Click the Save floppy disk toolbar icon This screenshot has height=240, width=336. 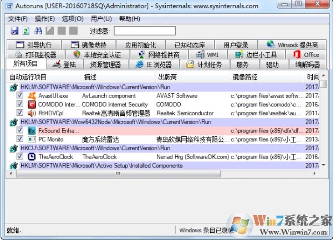click(x=14, y=30)
